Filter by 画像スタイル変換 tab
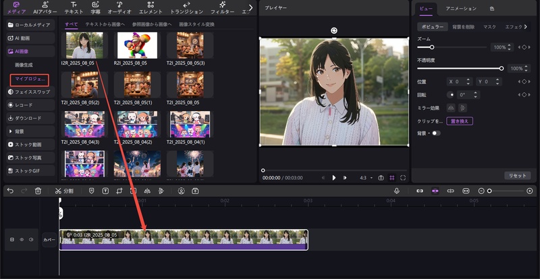Viewport: 540px width, 279px height. point(196,24)
